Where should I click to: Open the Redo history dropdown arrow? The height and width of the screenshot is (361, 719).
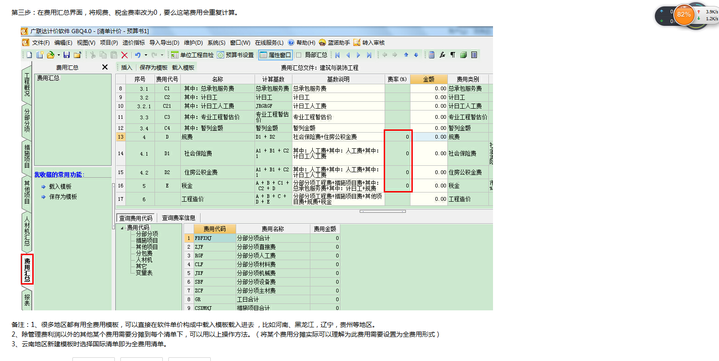(x=162, y=55)
